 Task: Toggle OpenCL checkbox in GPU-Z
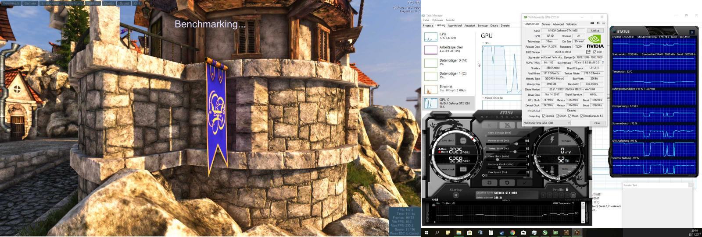pyautogui.click(x=544, y=116)
